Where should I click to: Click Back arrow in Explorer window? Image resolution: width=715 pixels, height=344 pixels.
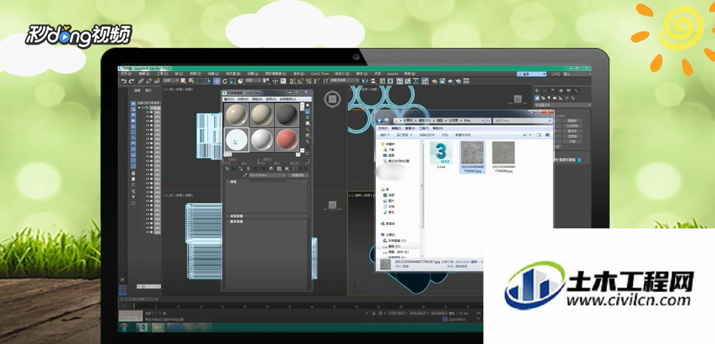tap(380, 121)
